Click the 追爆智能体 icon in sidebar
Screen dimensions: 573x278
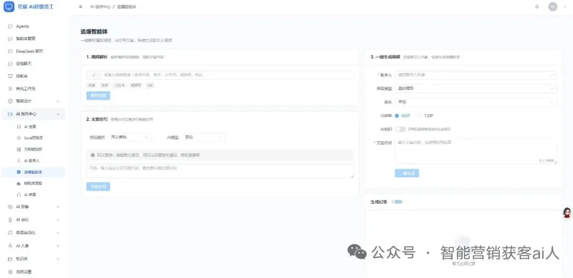coord(19,172)
